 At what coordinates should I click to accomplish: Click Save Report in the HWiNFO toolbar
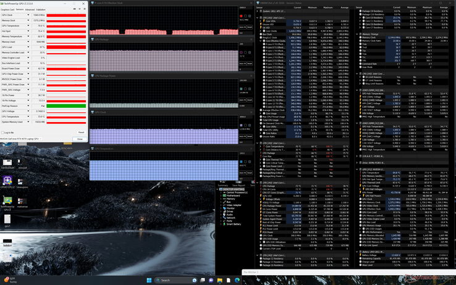click(x=239, y=186)
